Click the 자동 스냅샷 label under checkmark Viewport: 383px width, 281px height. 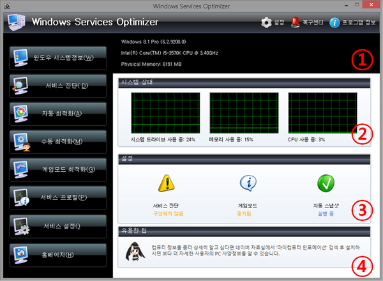[x=326, y=206]
